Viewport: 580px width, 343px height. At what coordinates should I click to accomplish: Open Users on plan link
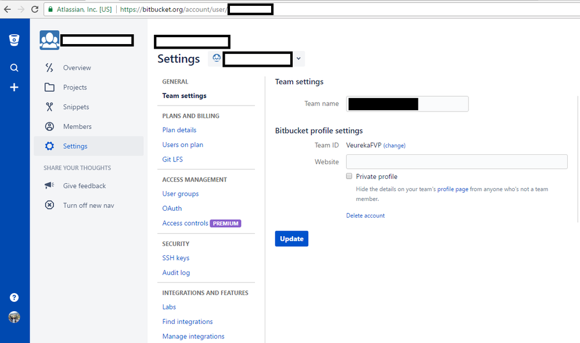tap(183, 145)
